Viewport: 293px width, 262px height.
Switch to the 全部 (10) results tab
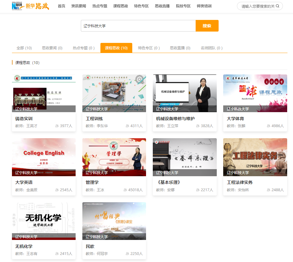pos(24,48)
